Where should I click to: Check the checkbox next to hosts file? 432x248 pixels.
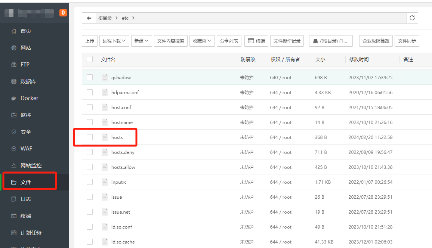(x=90, y=137)
